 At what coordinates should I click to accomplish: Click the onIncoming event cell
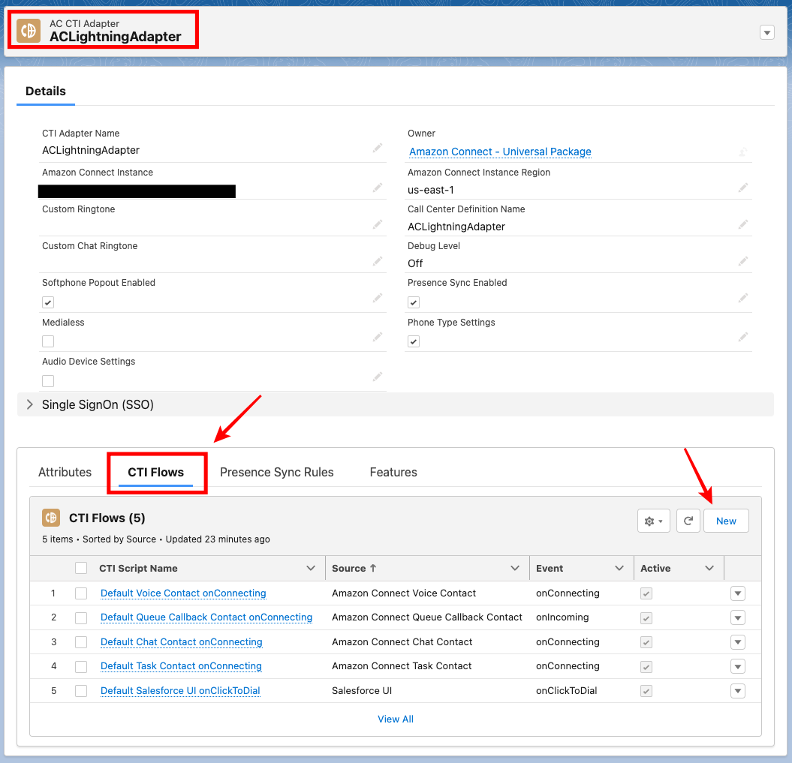point(562,617)
